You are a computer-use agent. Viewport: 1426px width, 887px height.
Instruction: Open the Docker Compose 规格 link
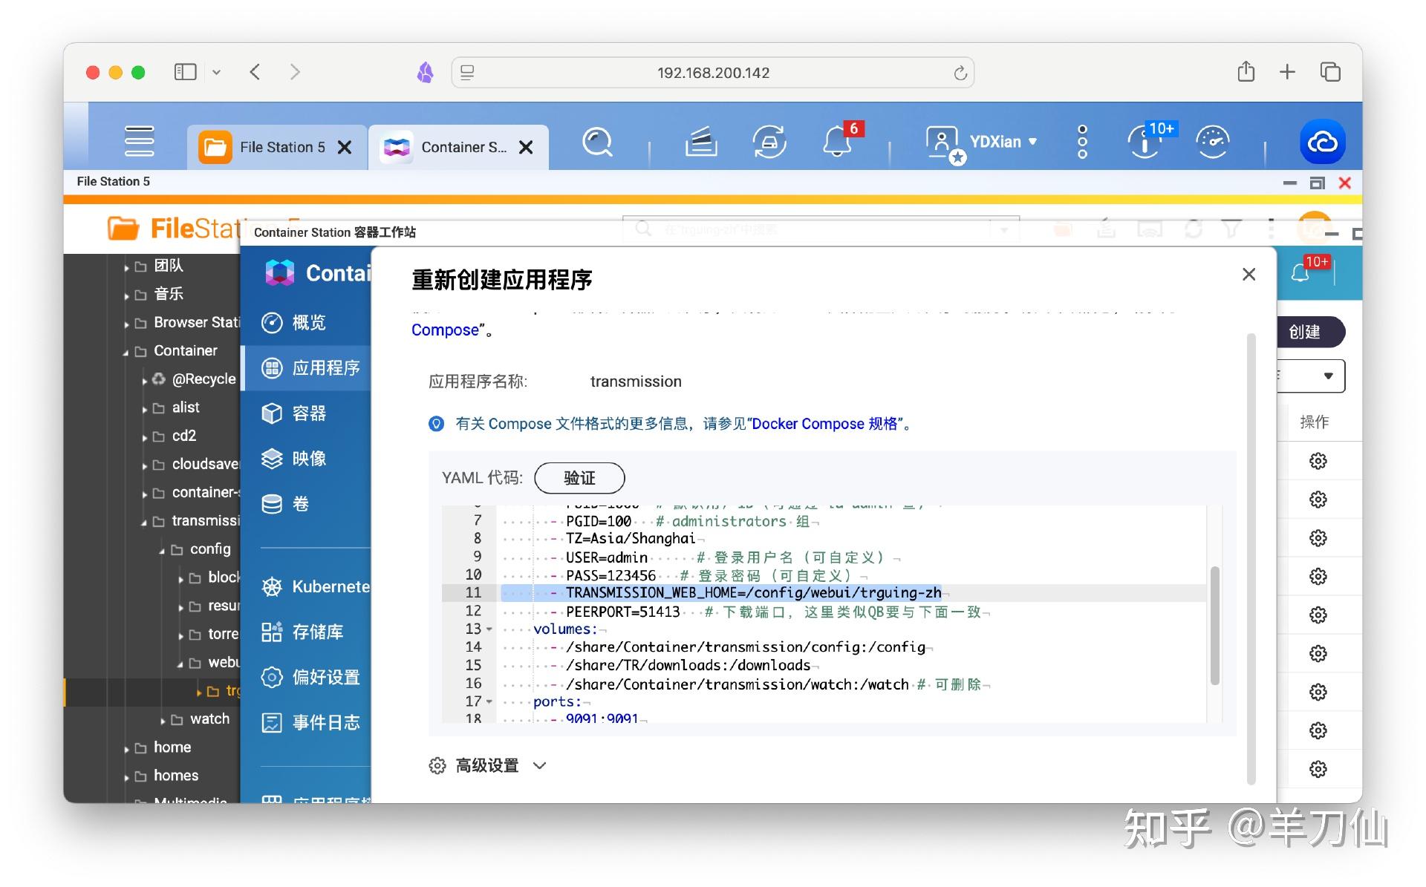click(x=827, y=424)
